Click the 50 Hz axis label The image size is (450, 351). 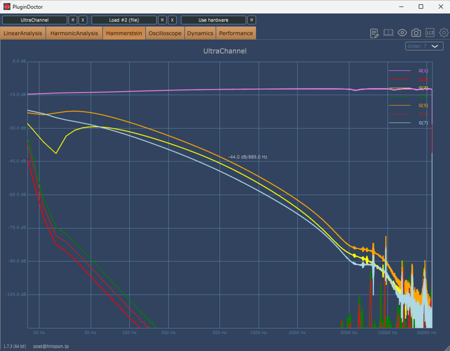click(x=90, y=333)
